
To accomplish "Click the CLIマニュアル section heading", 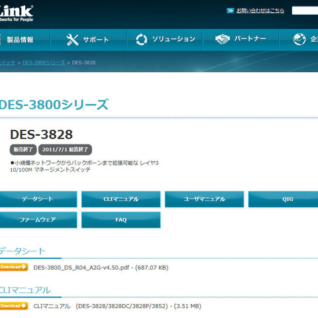I will tap(25, 290).
